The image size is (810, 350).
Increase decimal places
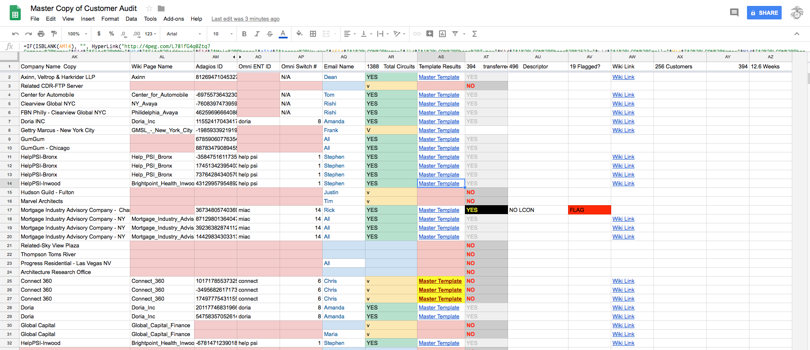136,34
